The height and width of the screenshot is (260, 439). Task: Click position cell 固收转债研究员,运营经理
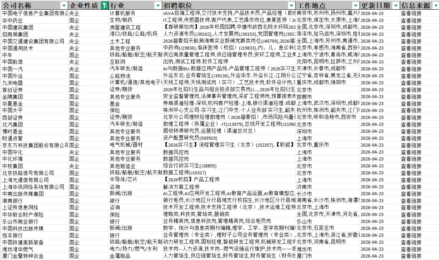click(229, 131)
